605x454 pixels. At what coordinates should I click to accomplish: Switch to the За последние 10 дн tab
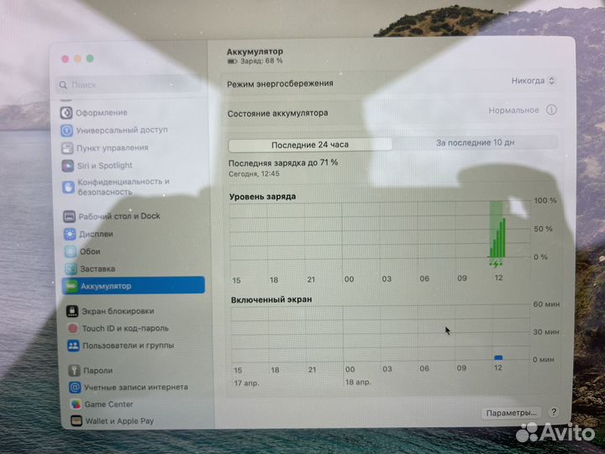(475, 142)
